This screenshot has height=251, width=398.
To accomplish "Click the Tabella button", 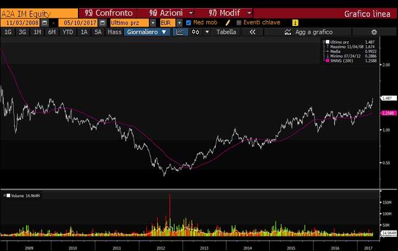I will click(226, 32).
